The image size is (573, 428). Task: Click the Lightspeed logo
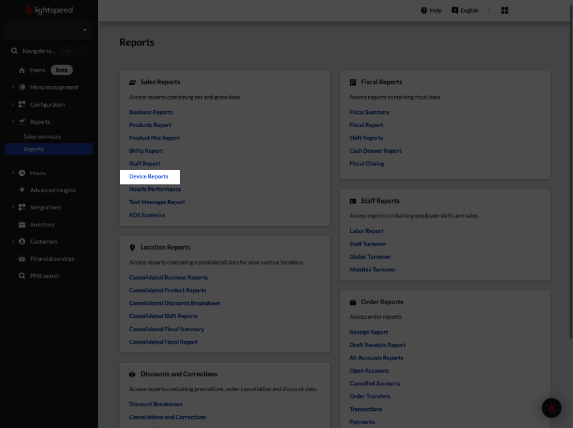pyautogui.click(x=49, y=10)
